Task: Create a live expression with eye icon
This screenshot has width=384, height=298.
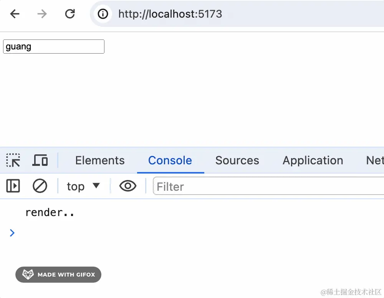Action: pos(128,186)
